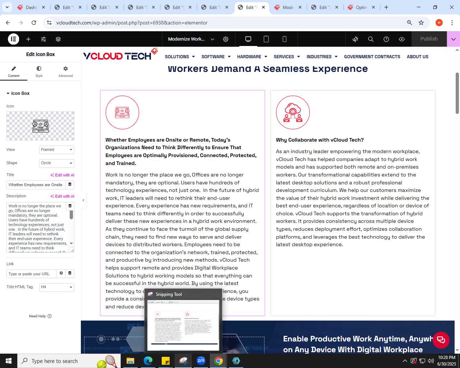Switch to desktop responsive view
460x368 pixels.
[x=248, y=39]
